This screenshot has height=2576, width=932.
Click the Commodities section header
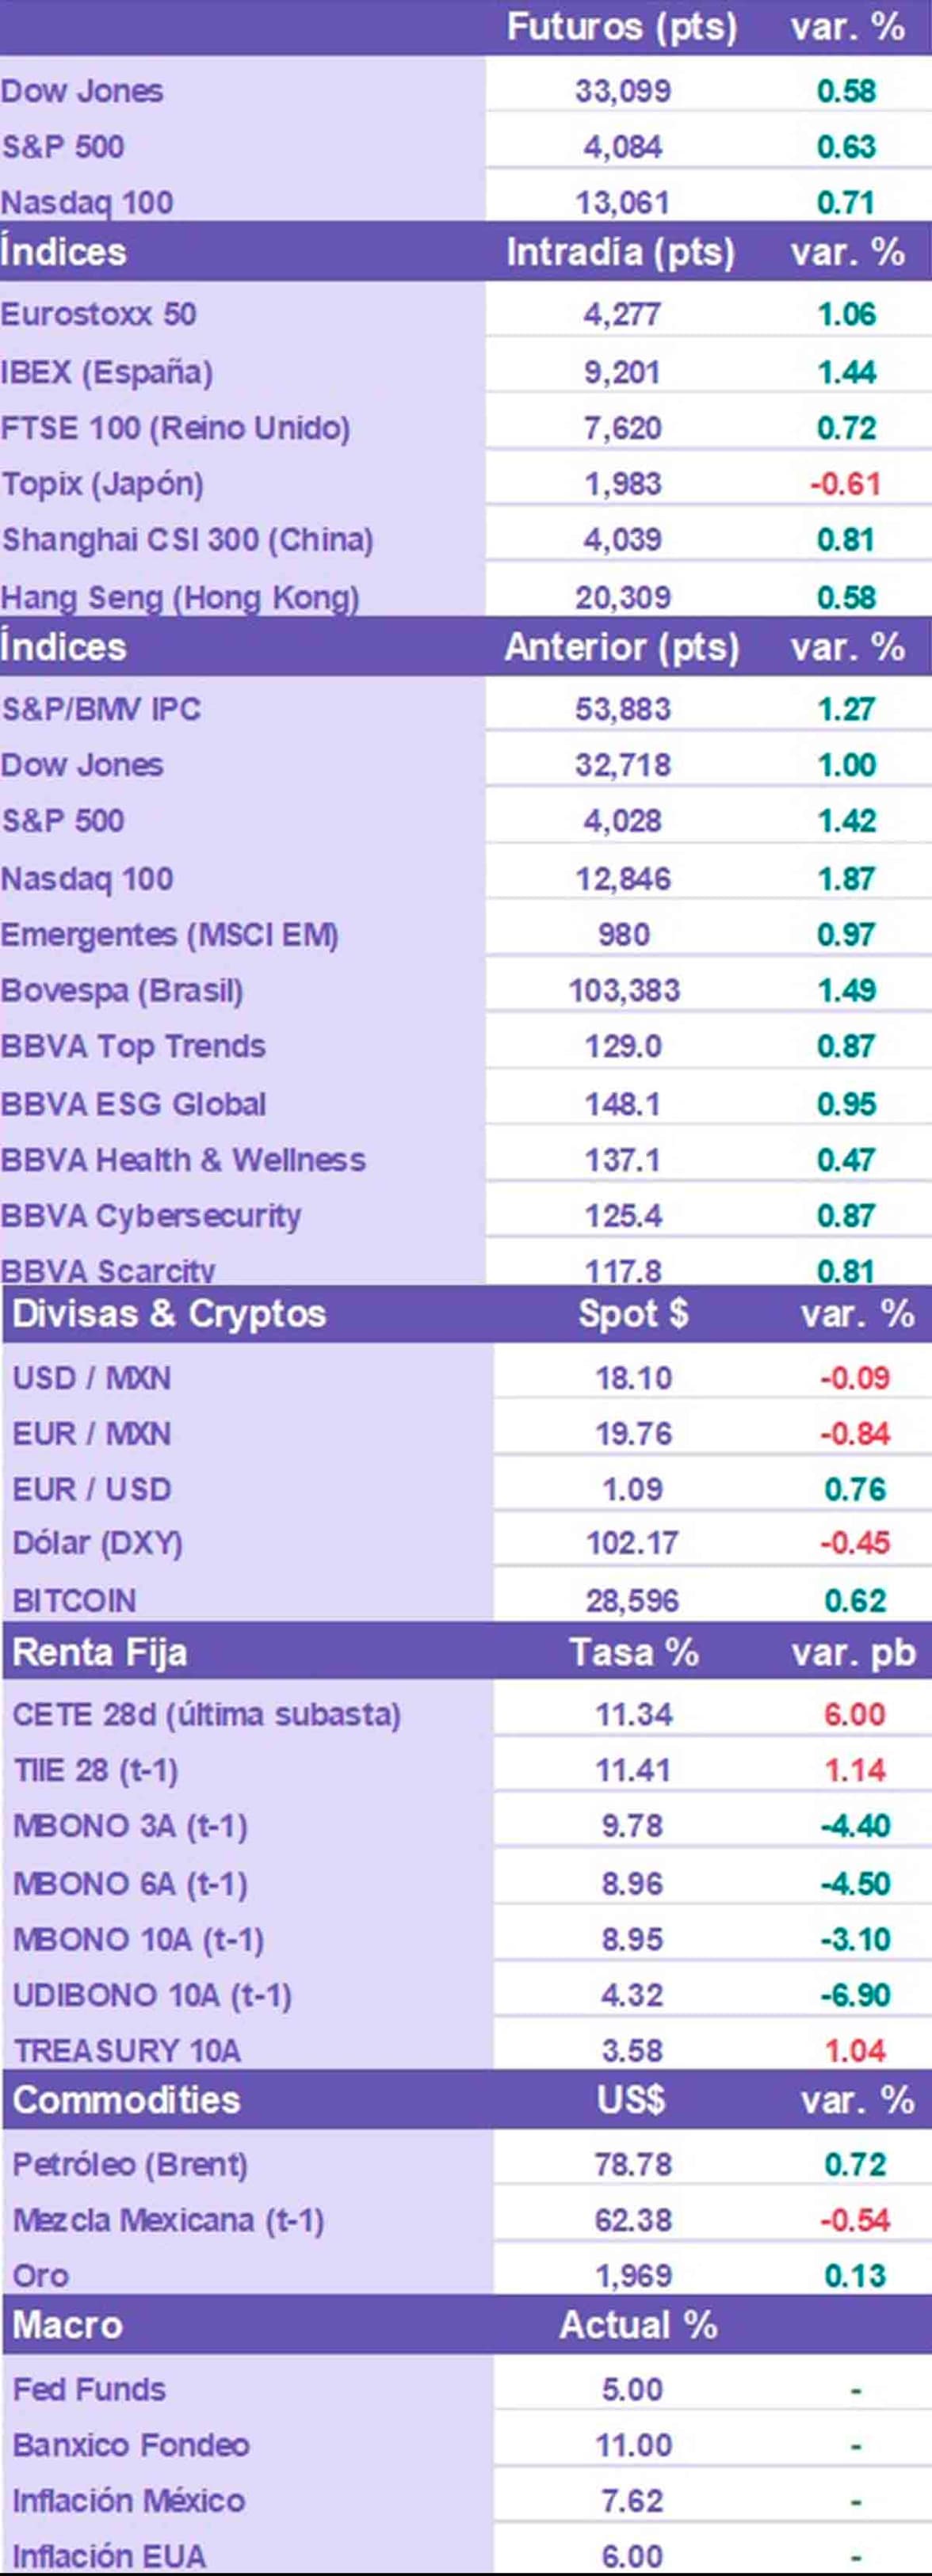127,2099
